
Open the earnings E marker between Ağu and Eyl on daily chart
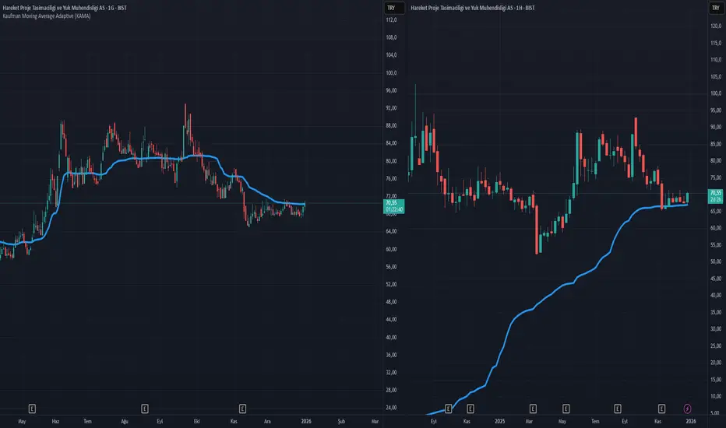144,409
